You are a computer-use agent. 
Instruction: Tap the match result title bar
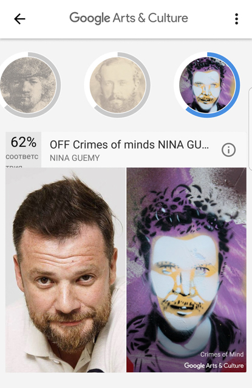coord(126,150)
